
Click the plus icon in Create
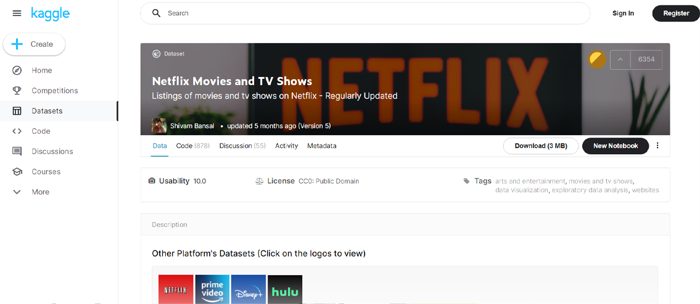(17, 44)
